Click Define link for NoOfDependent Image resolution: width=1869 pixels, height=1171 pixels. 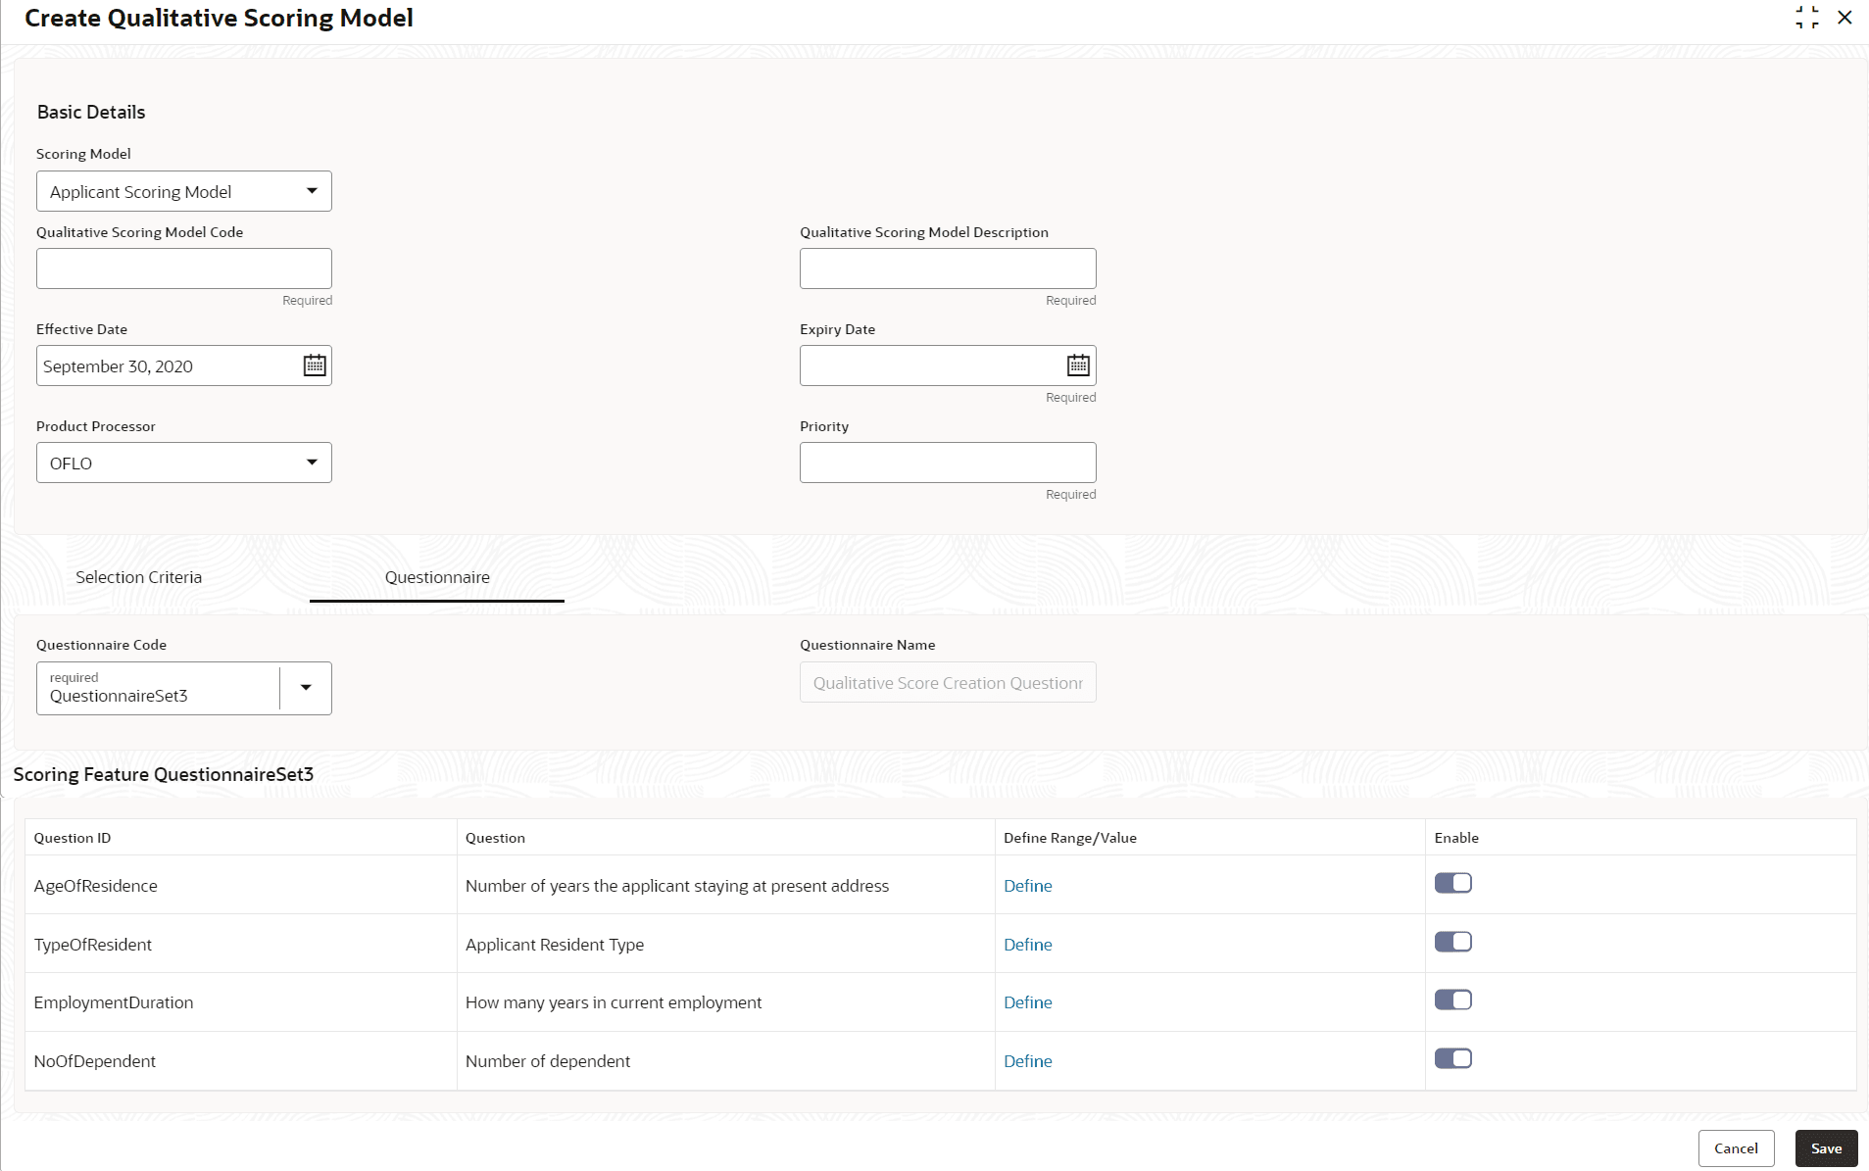[x=1027, y=1061]
